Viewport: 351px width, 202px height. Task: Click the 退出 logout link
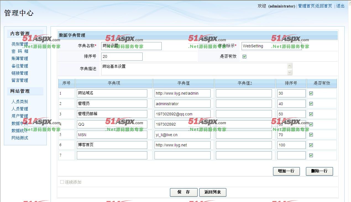pos(340,6)
